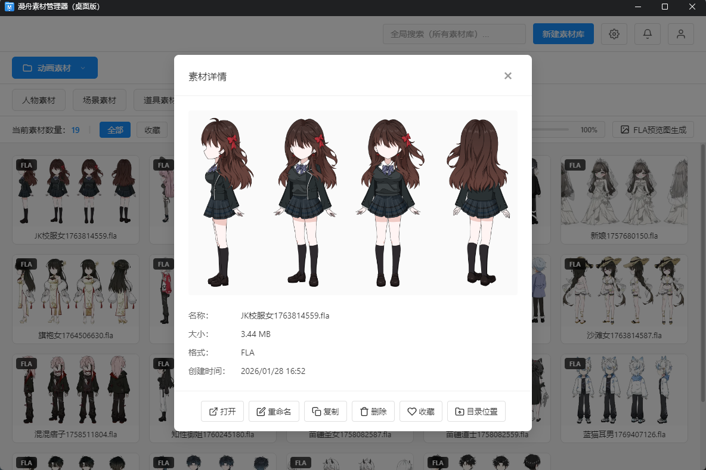Screen dimensions: 706x470
Task: Close the 素材详情 dialog
Action: pyautogui.click(x=507, y=76)
